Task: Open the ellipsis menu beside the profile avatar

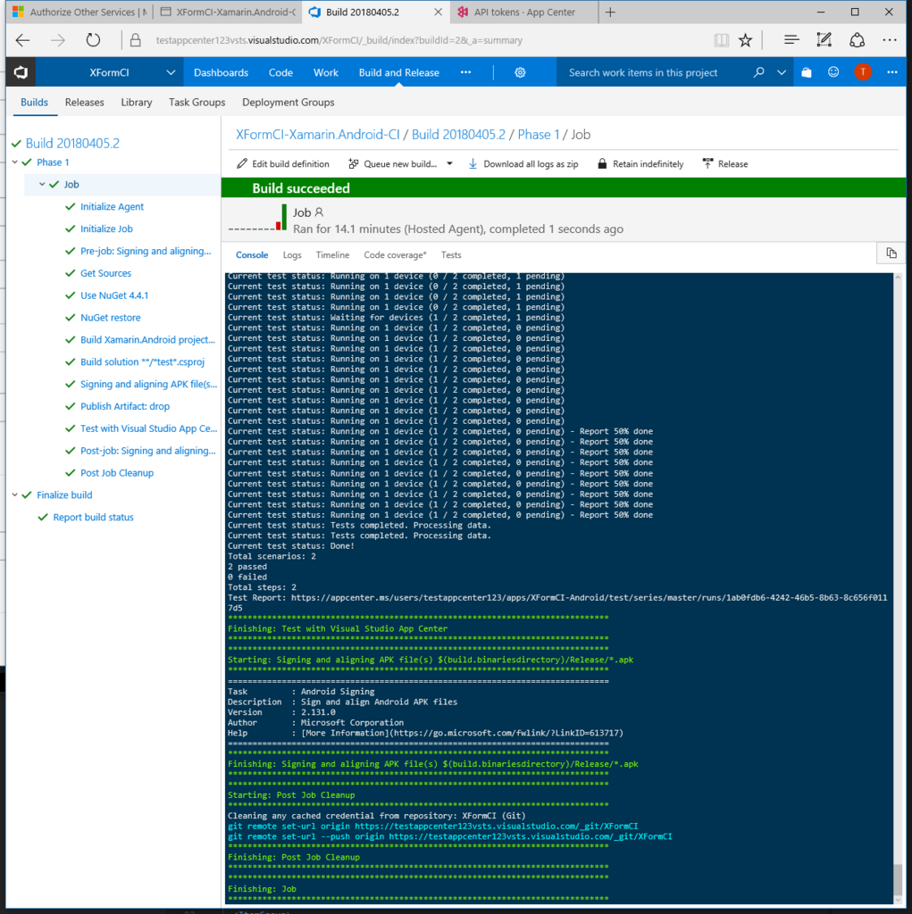Action: (x=892, y=72)
